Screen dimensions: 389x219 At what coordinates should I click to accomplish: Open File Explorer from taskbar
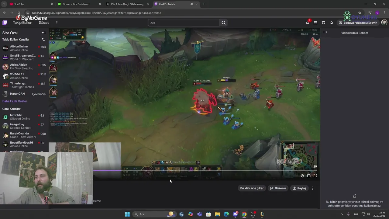pos(217,214)
